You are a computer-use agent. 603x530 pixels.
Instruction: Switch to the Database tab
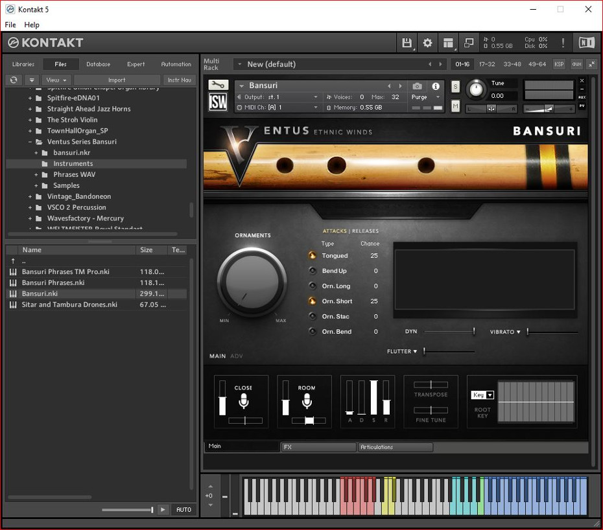coord(98,64)
